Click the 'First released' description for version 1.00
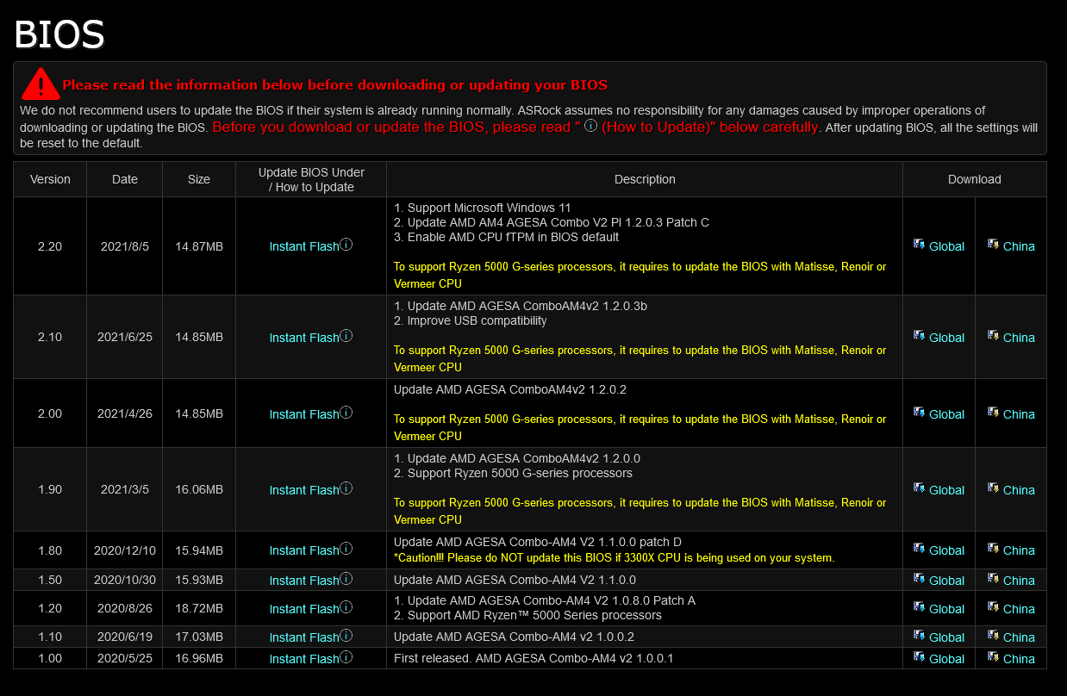The image size is (1067, 696). coord(533,658)
